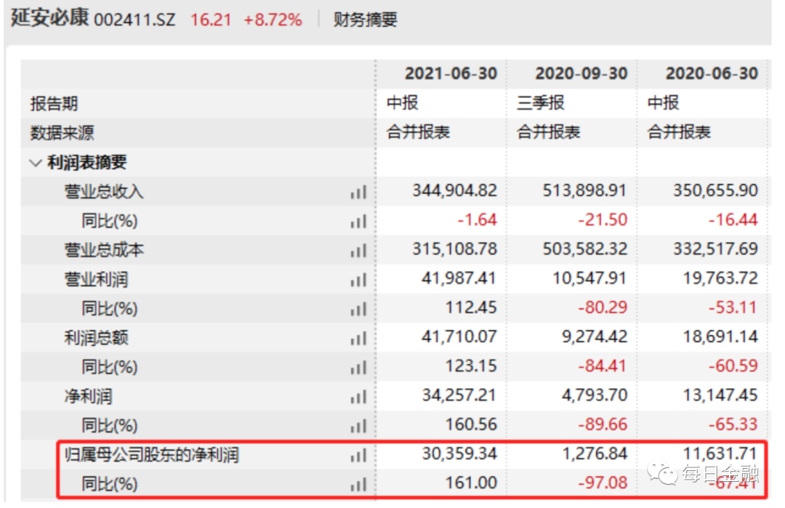Select the 财务摘要 tab label

(366, 20)
